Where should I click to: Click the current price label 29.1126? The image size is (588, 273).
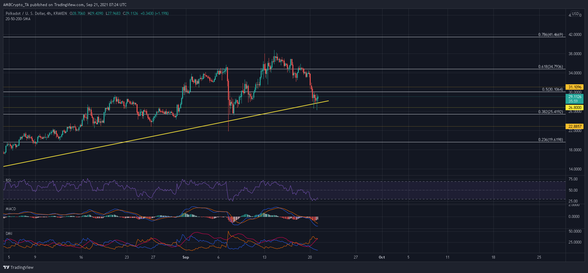pyautogui.click(x=575, y=97)
